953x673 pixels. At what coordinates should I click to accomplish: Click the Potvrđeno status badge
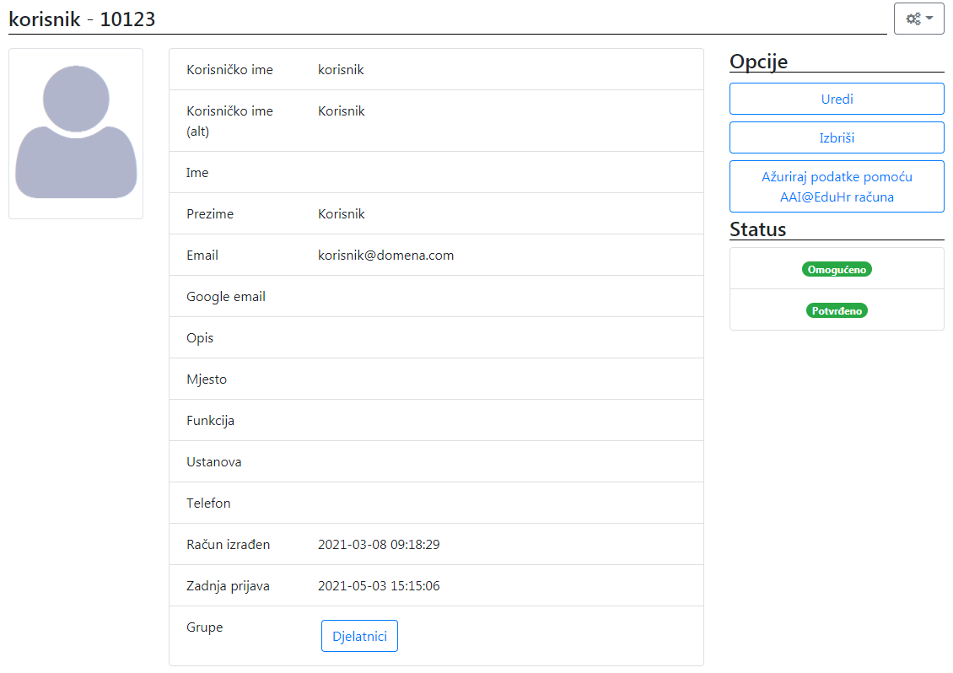[x=836, y=310]
